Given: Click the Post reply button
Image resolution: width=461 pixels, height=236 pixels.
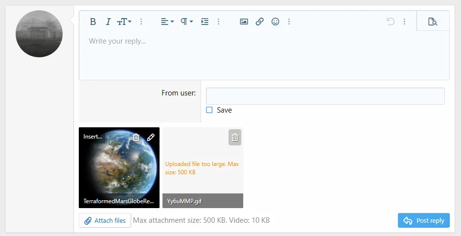Looking at the screenshot, I should coord(423,220).
